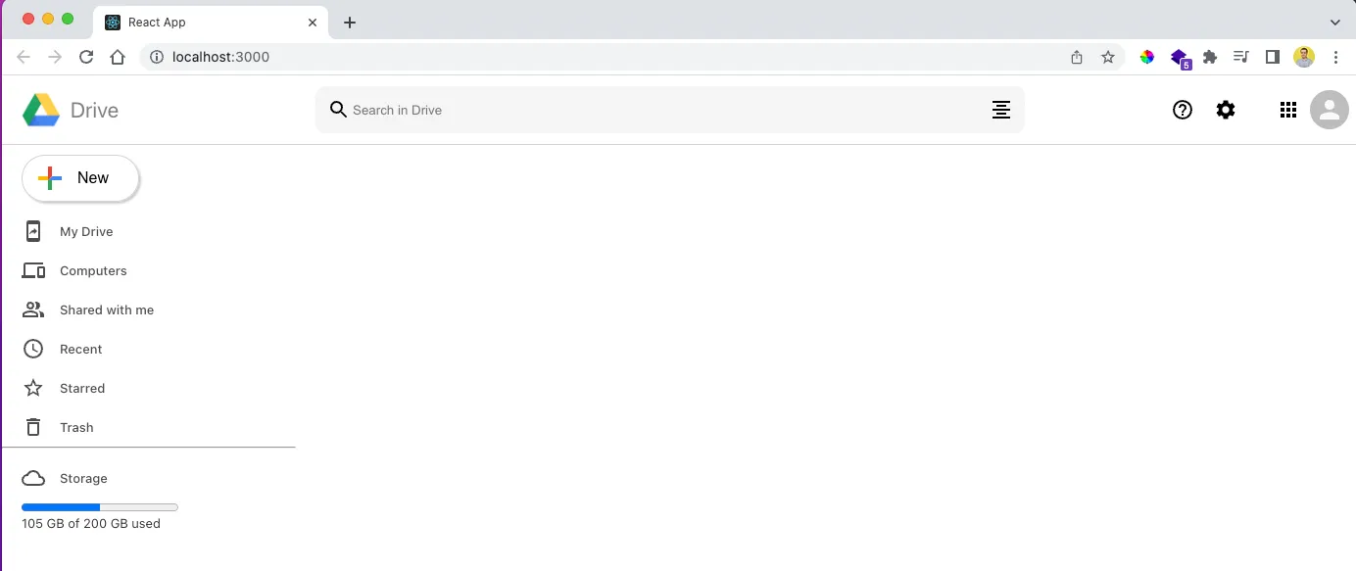Screen dimensions: 1356x571
Task: Open the Google apps grid icon
Action: pyautogui.click(x=1288, y=110)
